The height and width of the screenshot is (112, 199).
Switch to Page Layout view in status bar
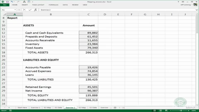coord(160,111)
